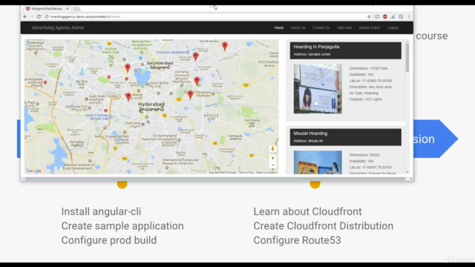Click the Moulali Hoarding card header
This screenshot has width=475, height=267.
[346, 137]
